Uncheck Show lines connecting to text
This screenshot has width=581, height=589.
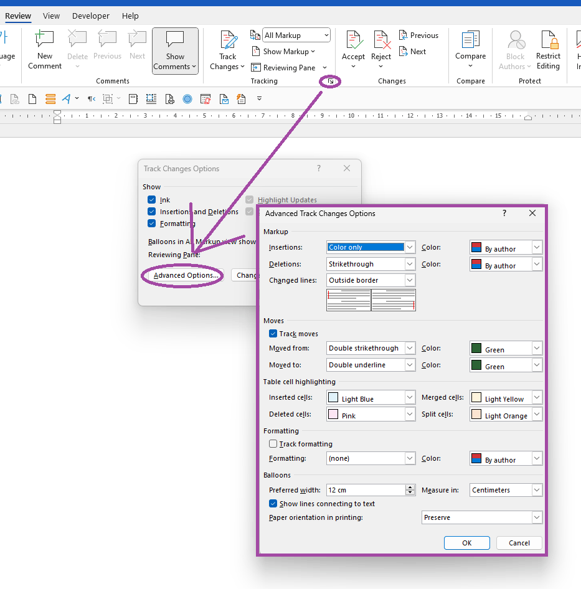point(273,503)
